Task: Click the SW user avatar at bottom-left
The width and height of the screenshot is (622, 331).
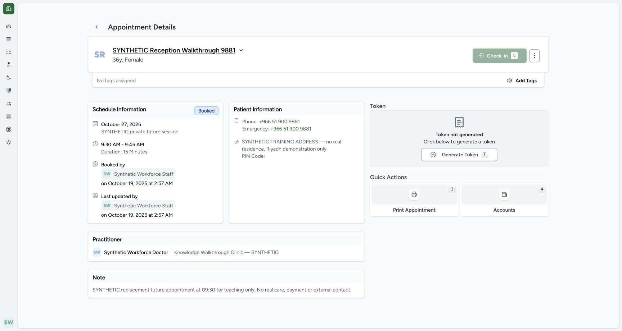Action: (9, 322)
